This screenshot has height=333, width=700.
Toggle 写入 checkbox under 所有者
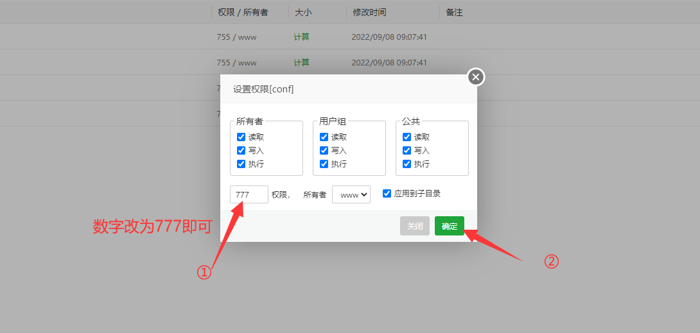pyautogui.click(x=241, y=150)
